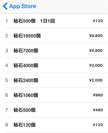Click the ¥3,000 price
108x133 pixels.
[x=96, y=65]
